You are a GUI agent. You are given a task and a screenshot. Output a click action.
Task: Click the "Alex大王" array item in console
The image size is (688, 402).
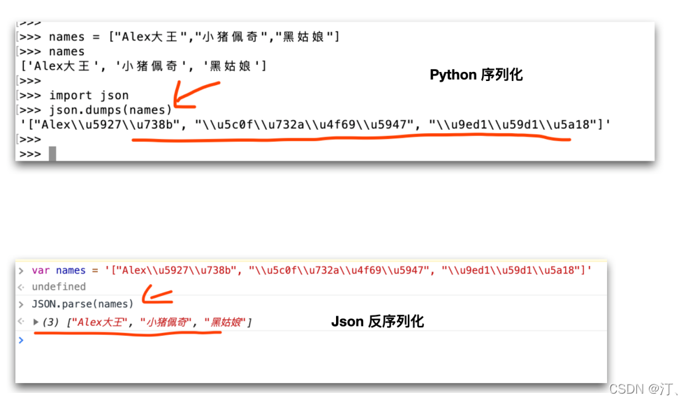pyautogui.click(x=99, y=322)
